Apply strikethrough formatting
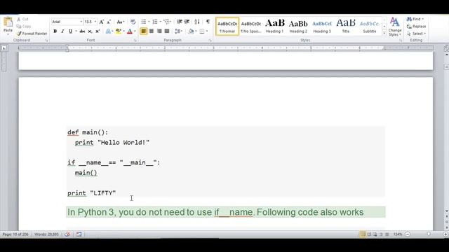 tap(82, 31)
